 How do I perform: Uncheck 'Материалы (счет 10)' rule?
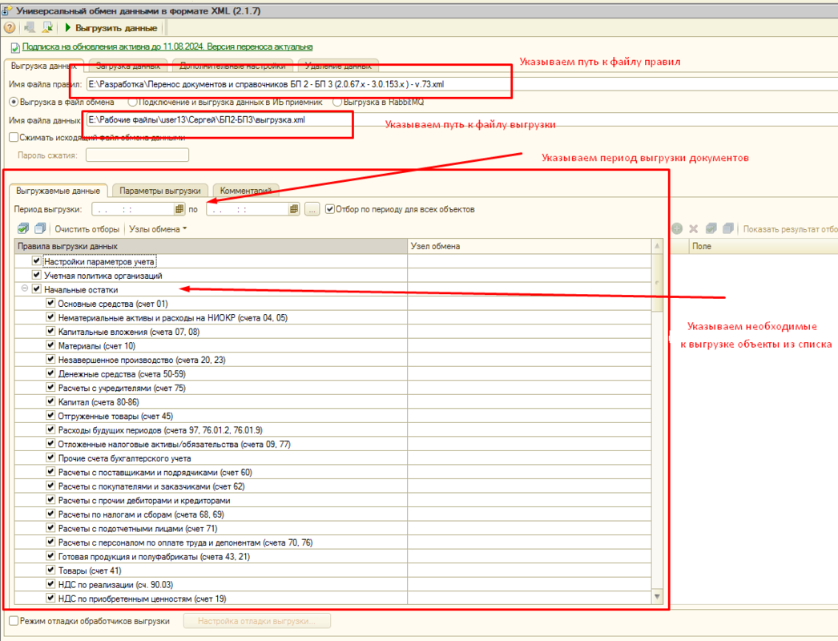[x=51, y=346]
